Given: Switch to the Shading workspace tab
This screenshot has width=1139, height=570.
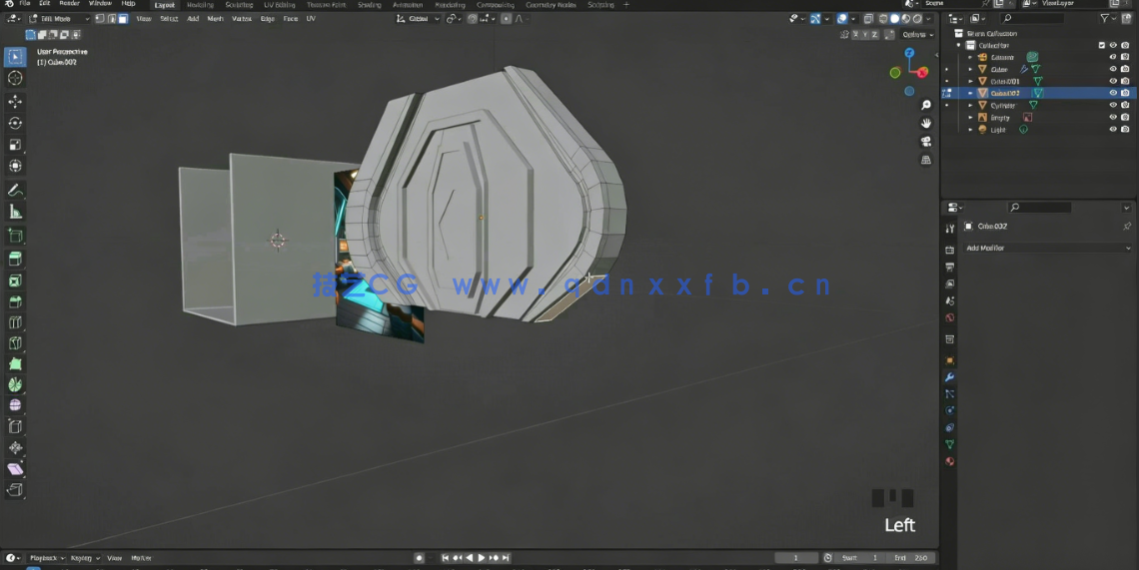Looking at the screenshot, I should pos(369,4).
